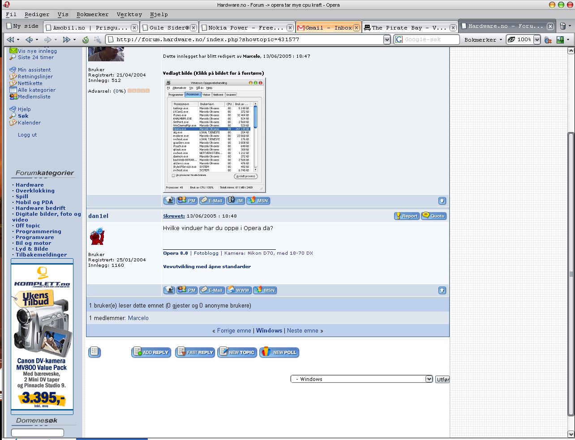Open the profile card icon under Marcelo's post
The image size is (575, 440).
coord(169,201)
